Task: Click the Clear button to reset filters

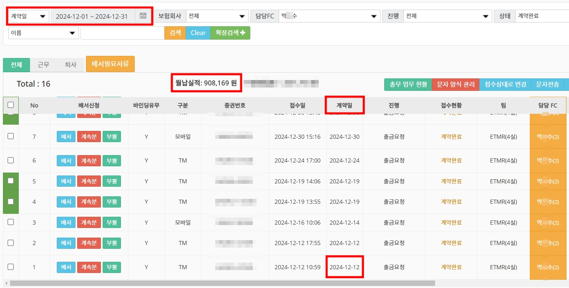Action: click(x=198, y=33)
